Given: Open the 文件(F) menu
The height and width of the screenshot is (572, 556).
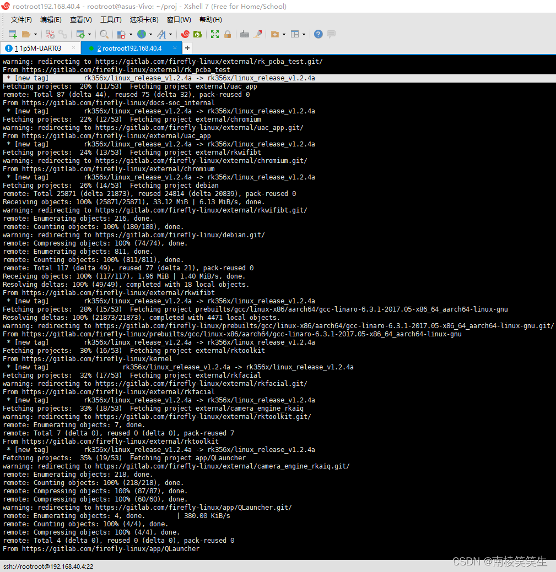Looking at the screenshot, I should 21,20.
